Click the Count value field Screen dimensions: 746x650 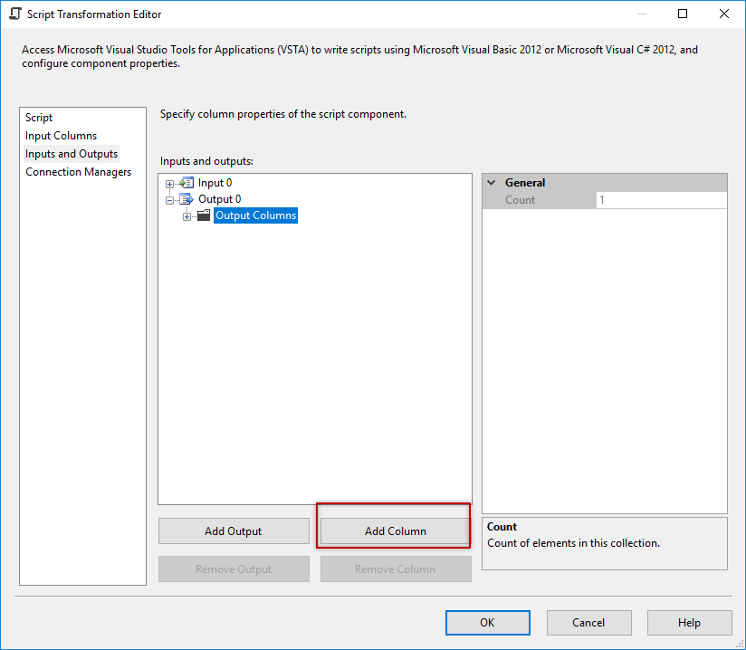pyautogui.click(x=661, y=199)
